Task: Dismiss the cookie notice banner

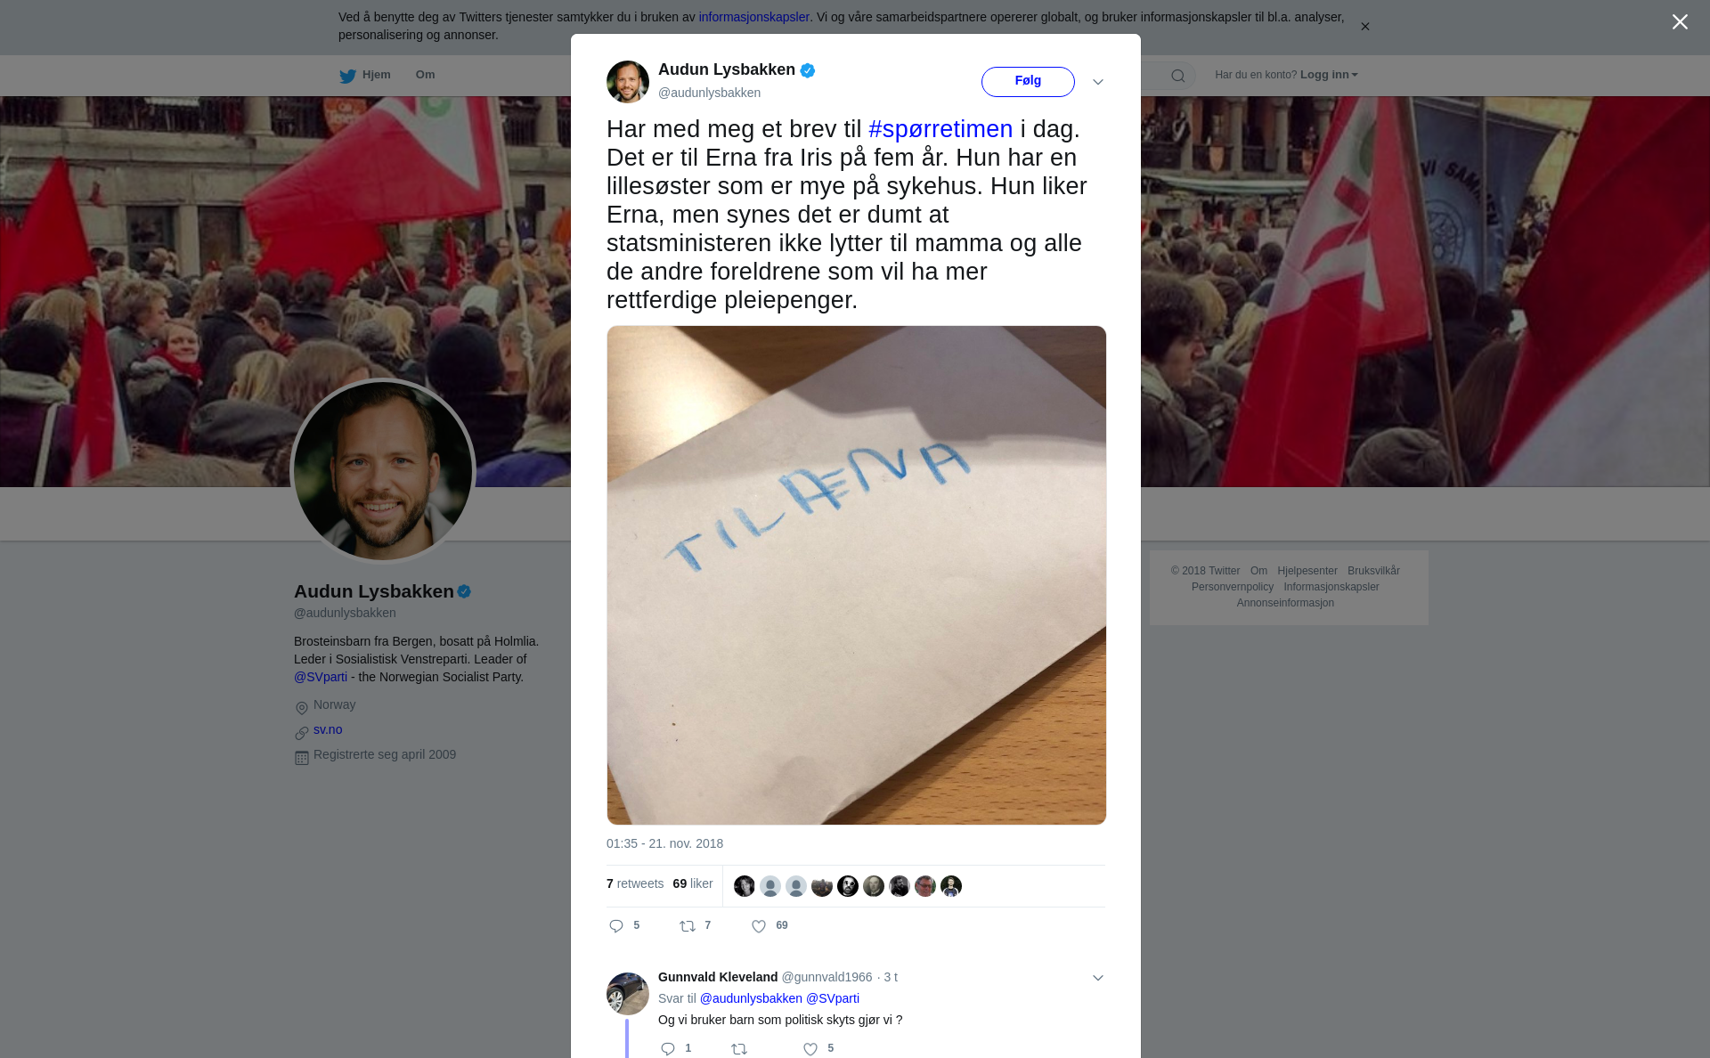Action: click(x=1364, y=27)
